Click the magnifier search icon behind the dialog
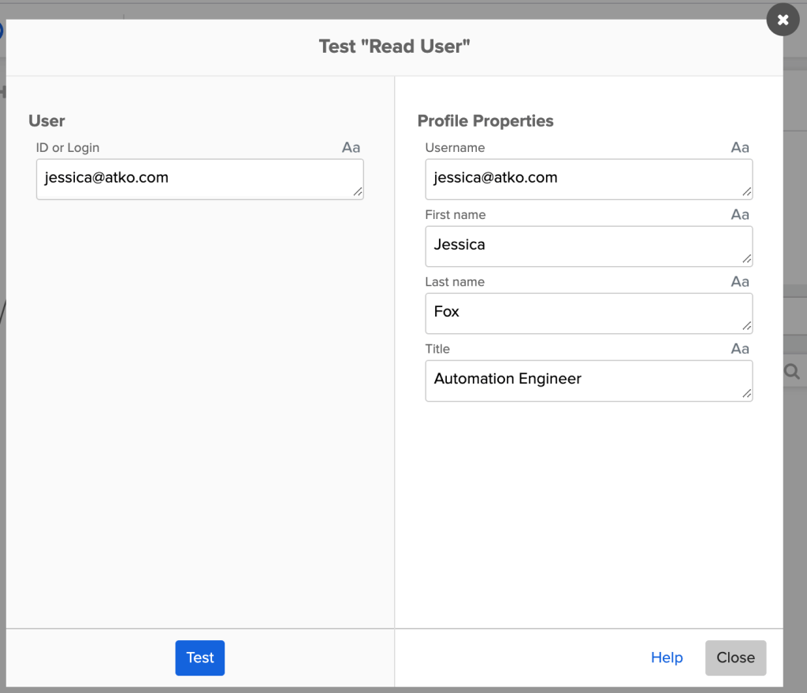 [792, 371]
